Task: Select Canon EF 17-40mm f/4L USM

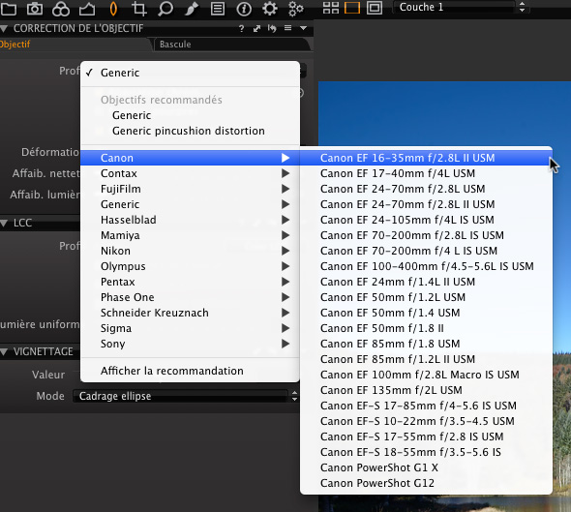Action: point(426,173)
